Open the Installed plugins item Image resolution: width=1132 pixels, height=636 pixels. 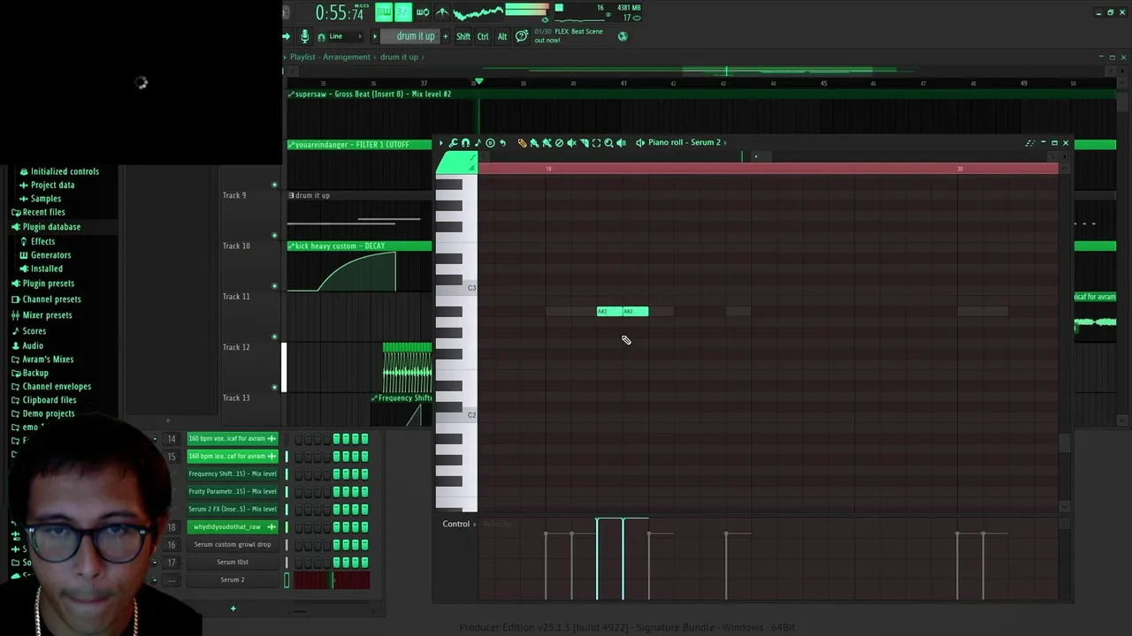point(46,269)
